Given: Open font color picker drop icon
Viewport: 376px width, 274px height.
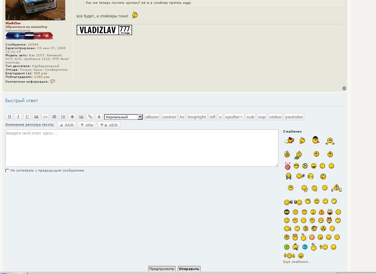Looking at the screenshot, I should [x=99, y=117].
